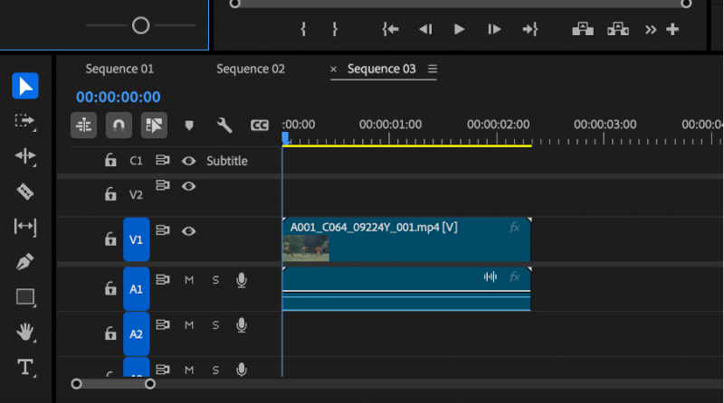Select the Type tool
Image resolution: width=724 pixels, height=403 pixels.
[25, 368]
